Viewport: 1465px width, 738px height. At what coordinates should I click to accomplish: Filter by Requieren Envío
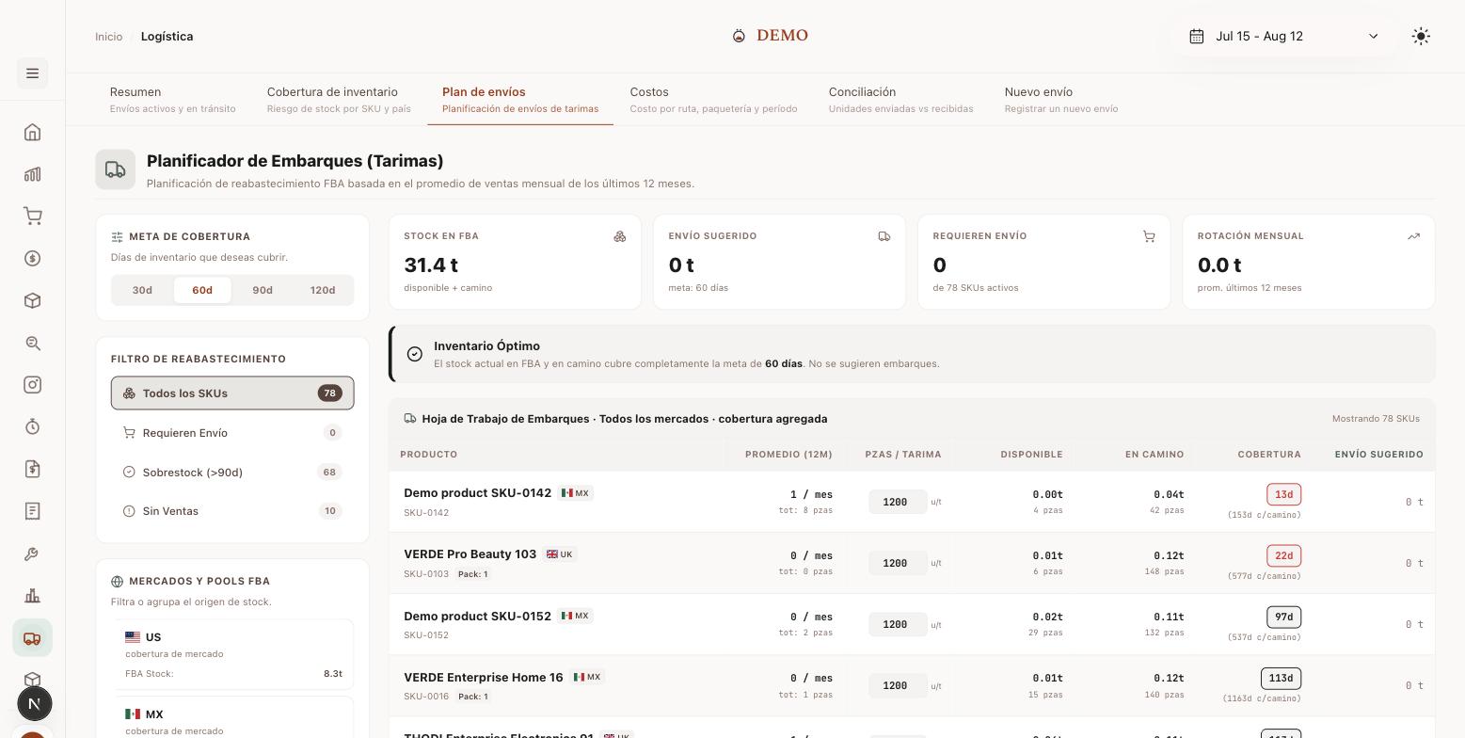click(x=232, y=433)
